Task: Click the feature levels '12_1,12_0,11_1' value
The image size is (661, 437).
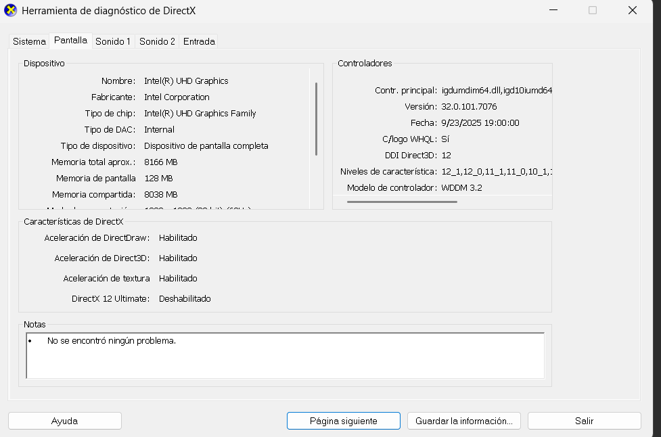Action: (497, 172)
